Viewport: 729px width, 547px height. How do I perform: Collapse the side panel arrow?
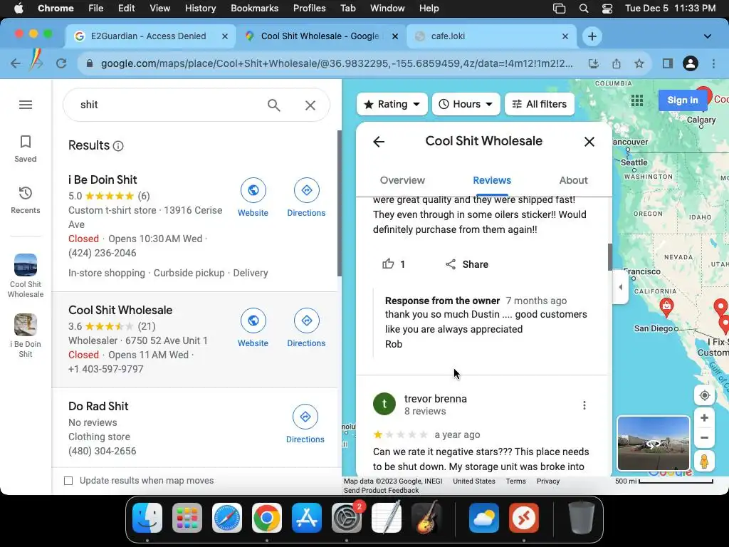point(621,287)
